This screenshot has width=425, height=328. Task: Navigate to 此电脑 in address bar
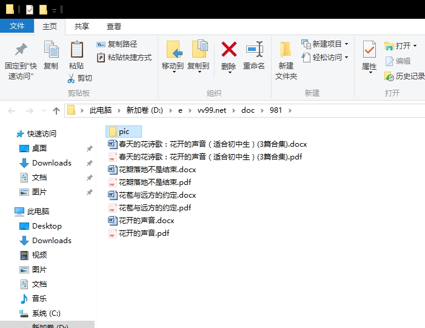101,110
